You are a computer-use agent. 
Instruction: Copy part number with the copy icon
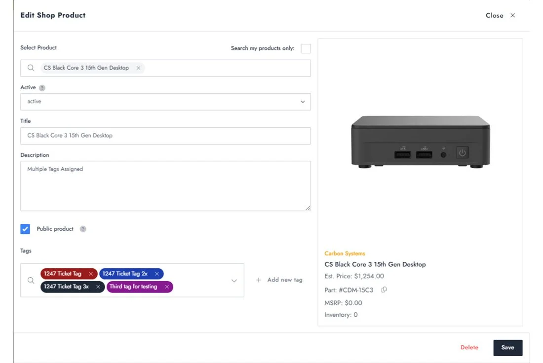pyautogui.click(x=384, y=290)
